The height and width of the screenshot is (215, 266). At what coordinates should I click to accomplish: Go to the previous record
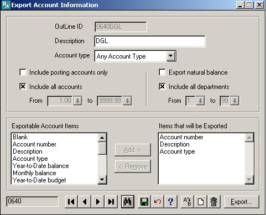pos(85,202)
